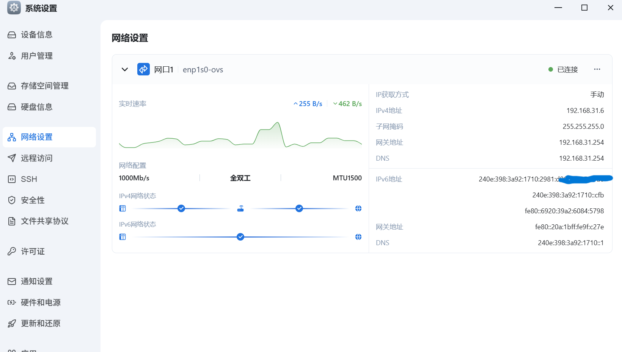Screen dimensions: 622x352
Task: Click the IPv6 network status checkmark
Action: coord(240,237)
